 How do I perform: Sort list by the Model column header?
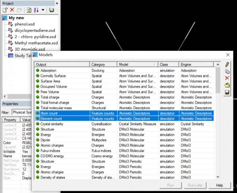pos(137,64)
